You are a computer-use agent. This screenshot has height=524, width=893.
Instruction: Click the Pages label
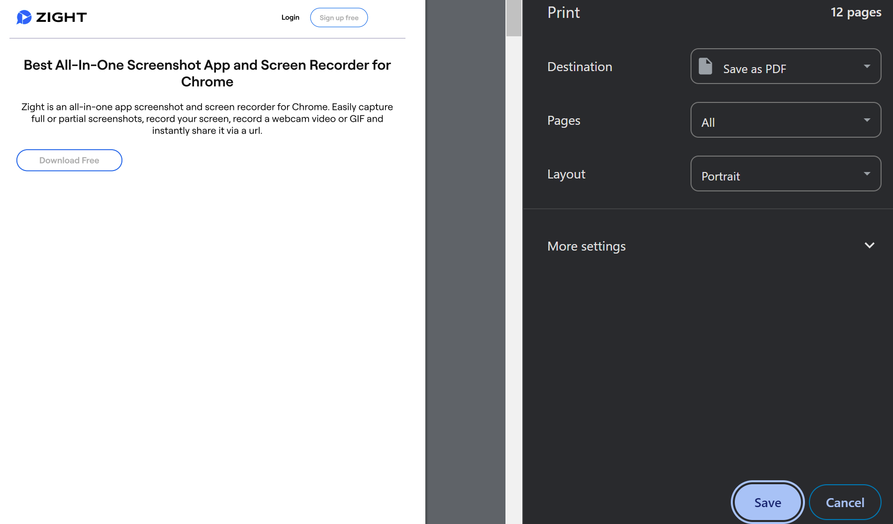[x=564, y=121]
